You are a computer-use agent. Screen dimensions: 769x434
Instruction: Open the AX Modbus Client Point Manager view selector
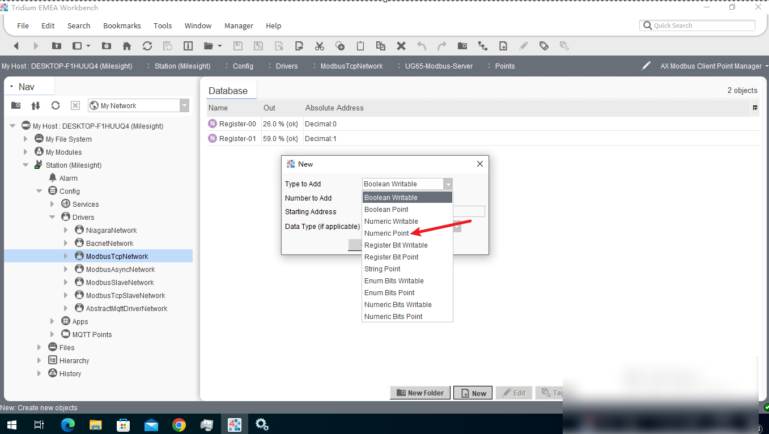pos(713,66)
